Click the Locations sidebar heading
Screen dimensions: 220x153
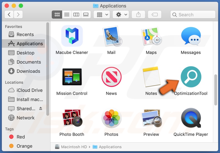tap(14, 82)
